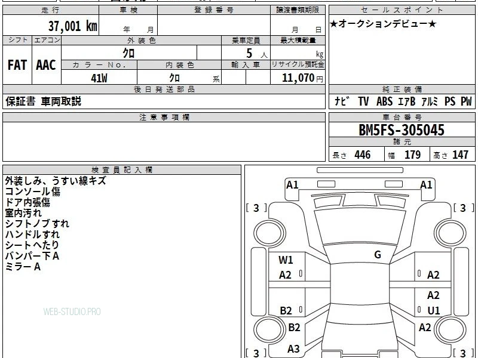Click the 注意事項欄 section header
Image resolution: width=478 pixels, height=358 pixels.
point(164,118)
